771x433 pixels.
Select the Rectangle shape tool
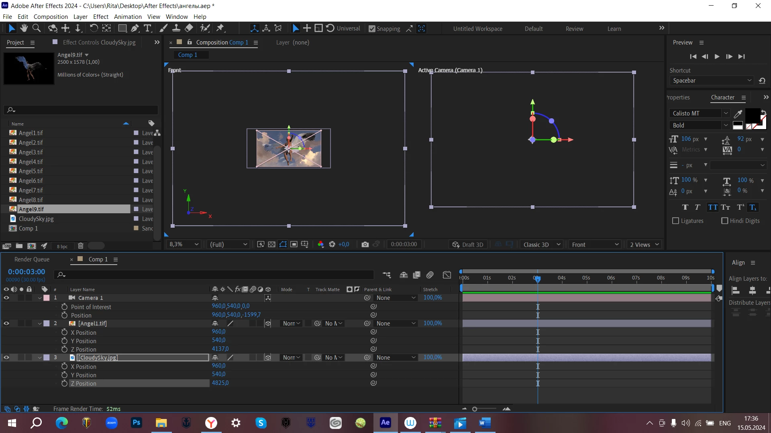pyautogui.click(x=122, y=28)
